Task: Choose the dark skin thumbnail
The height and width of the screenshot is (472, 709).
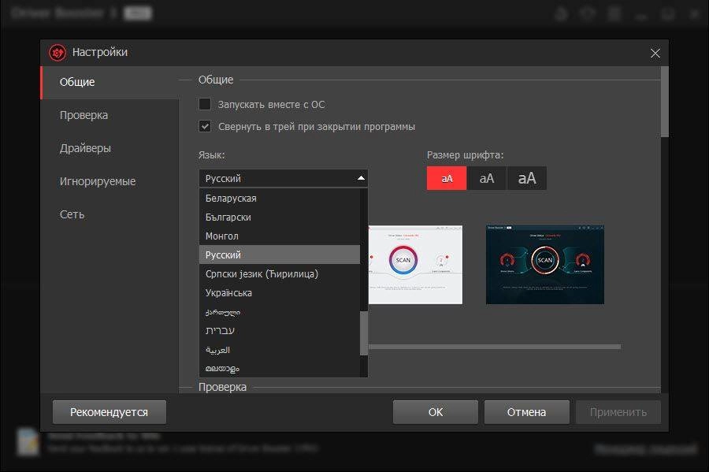Action: (545, 265)
